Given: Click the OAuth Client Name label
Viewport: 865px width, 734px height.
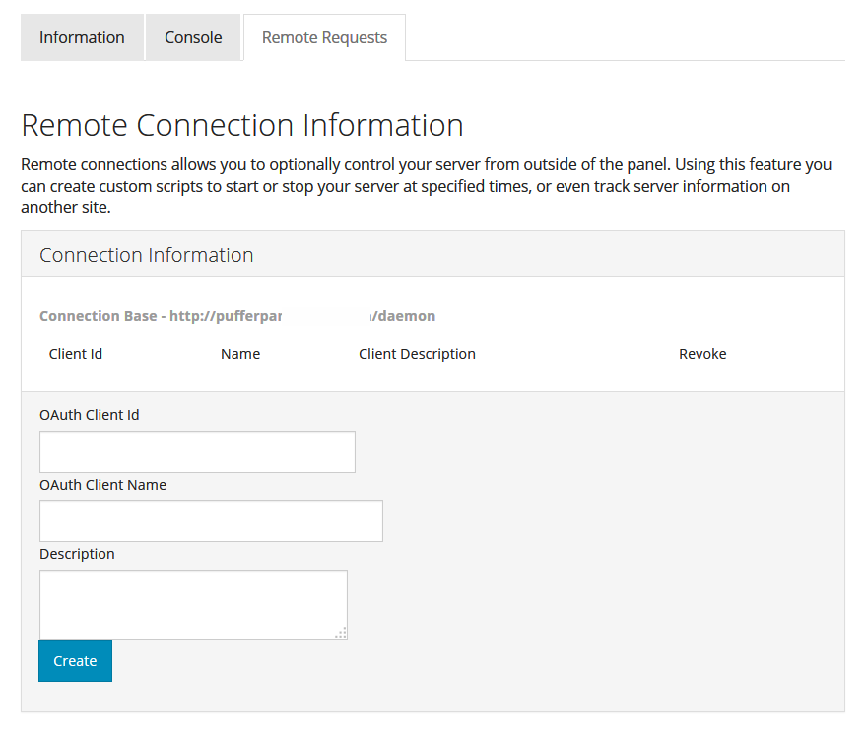Looking at the screenshot, I should click(102, 485).
